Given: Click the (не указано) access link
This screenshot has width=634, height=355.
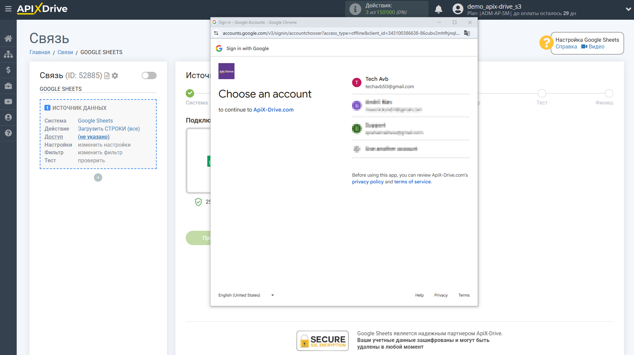Looking at the screenshot, I should point(94,137).
